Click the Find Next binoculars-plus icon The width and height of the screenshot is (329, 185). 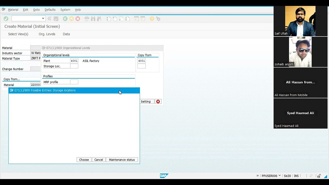click(x=99, y=19)
